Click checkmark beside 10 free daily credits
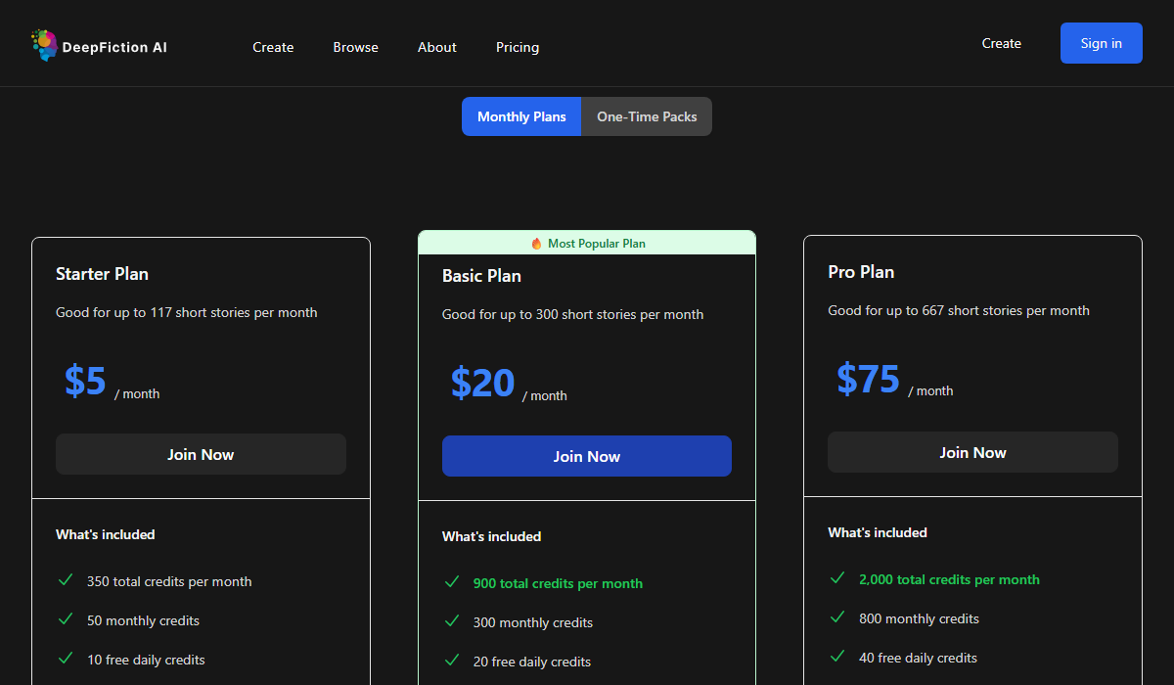The width and height of the screenshot is (1174, 685). coord(66,659)
